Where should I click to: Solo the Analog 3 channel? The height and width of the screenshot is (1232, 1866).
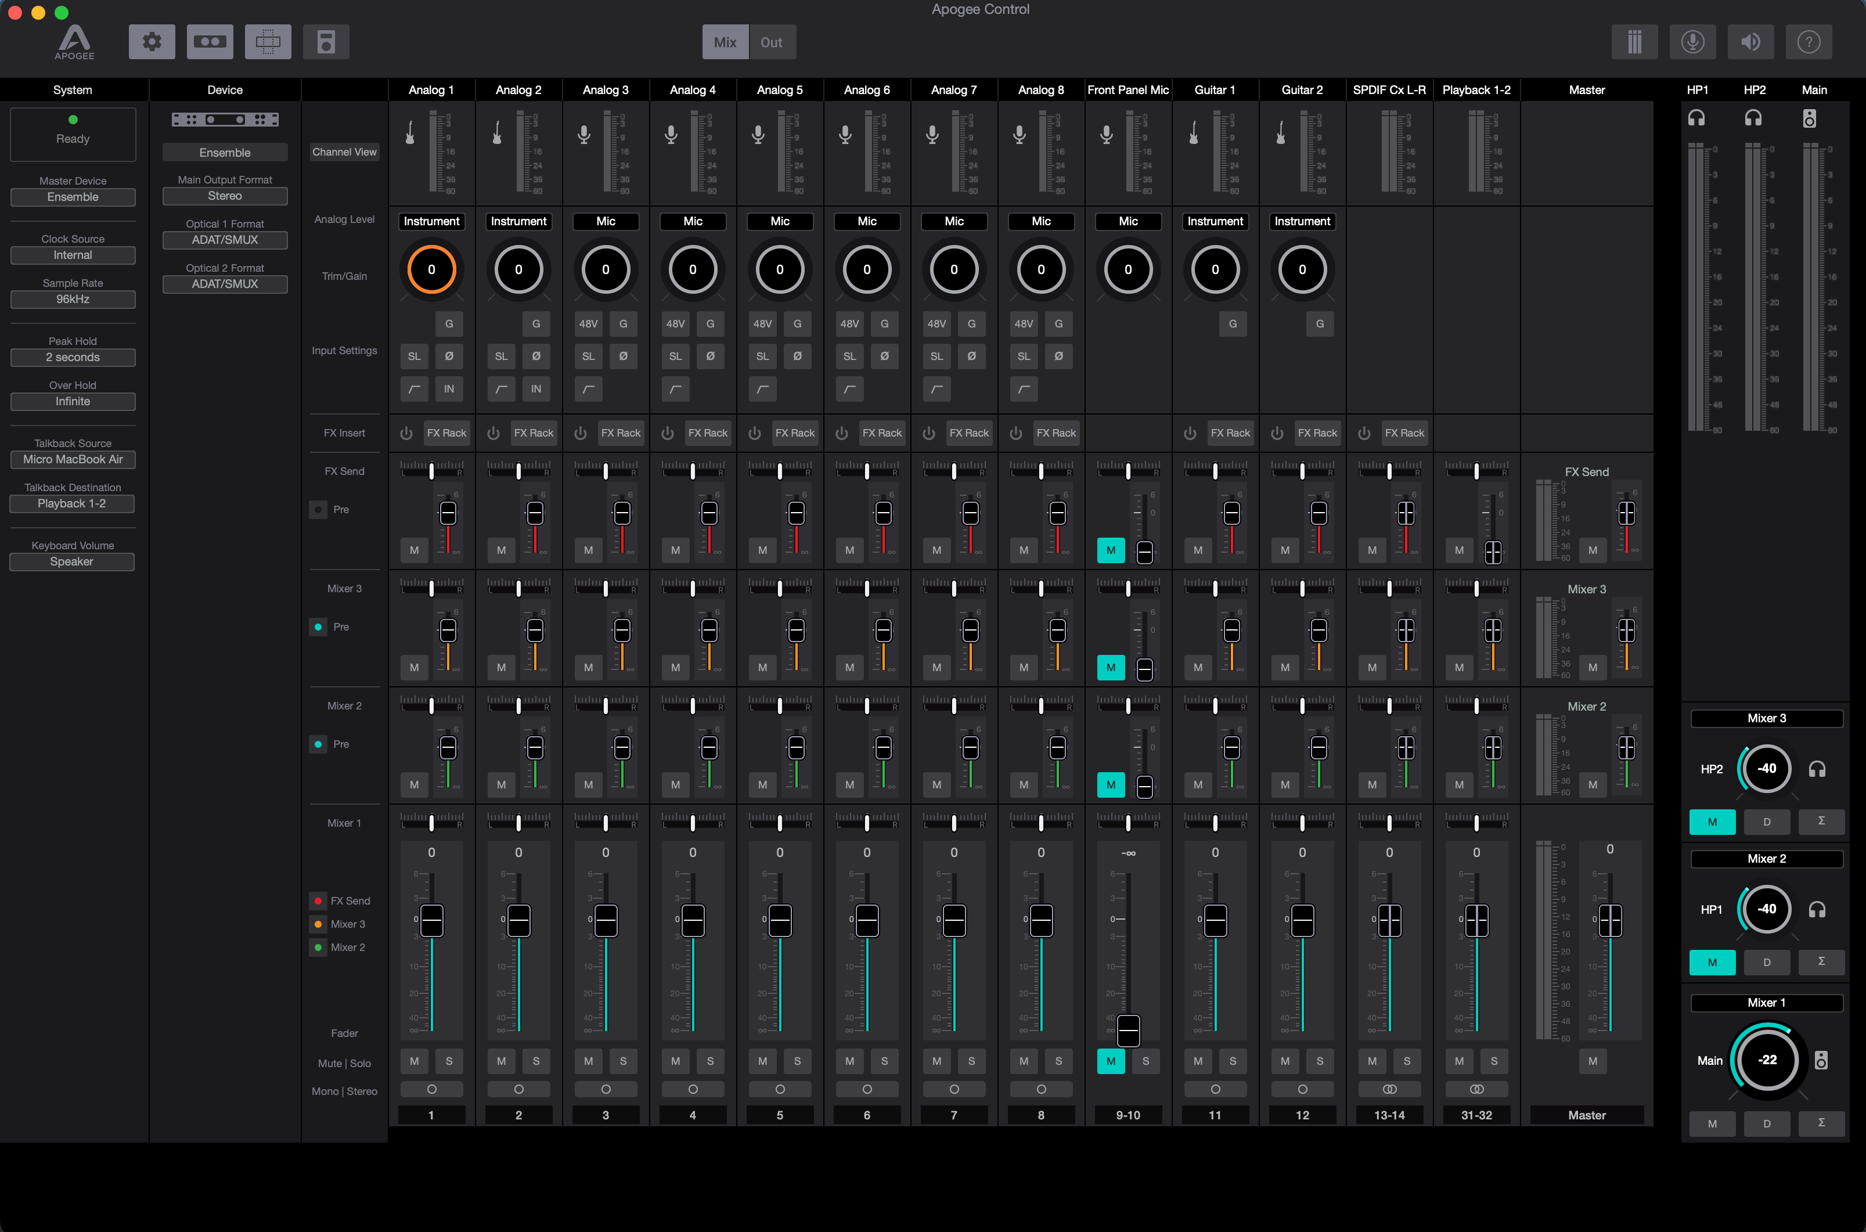(623, 1061)
